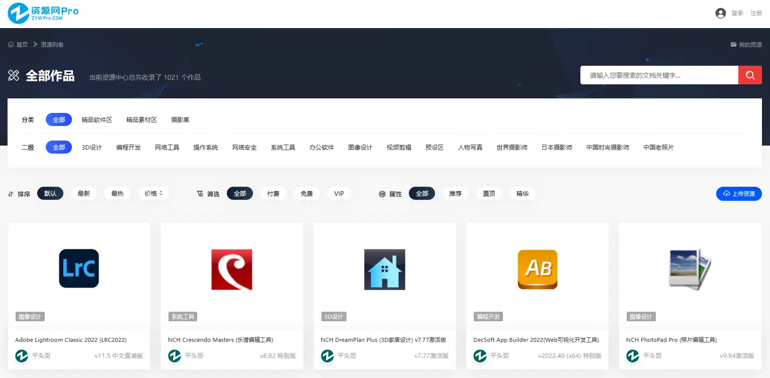770x378 pixels.
Task: Open the 我的资源 link
Action: [746, 45]
